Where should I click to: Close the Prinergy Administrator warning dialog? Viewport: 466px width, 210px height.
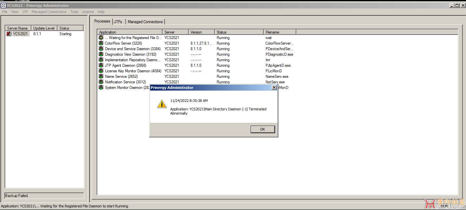tap(274, 88)
